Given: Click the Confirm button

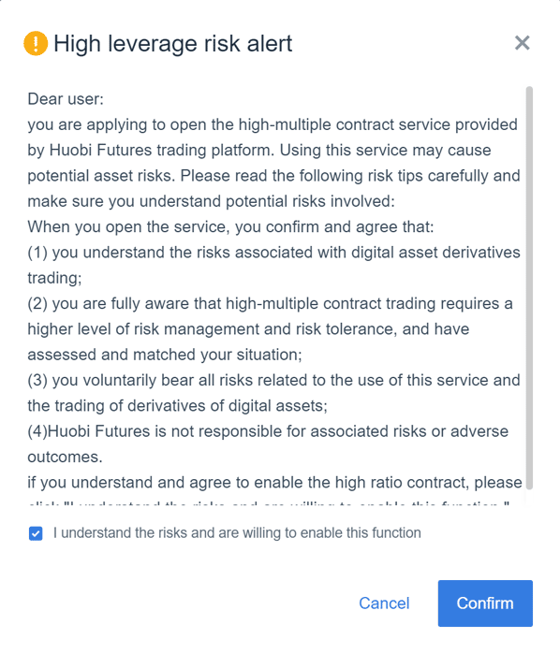Looking at the screenshot, I should (x=485, y=603).
